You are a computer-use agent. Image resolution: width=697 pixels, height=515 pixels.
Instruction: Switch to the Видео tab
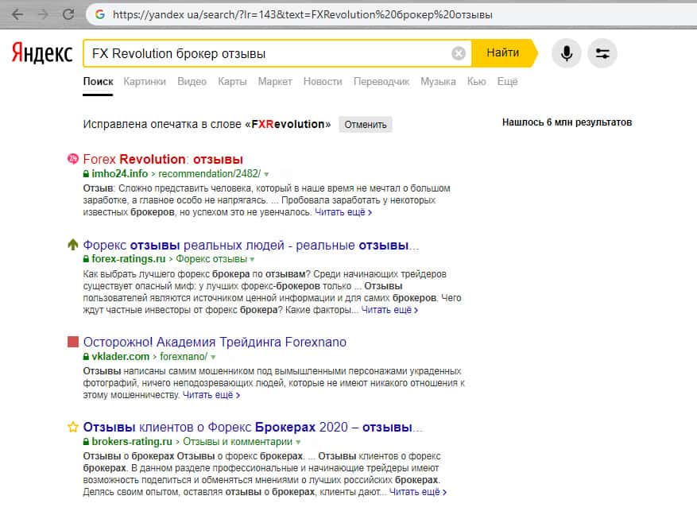[x=192, y=82]
